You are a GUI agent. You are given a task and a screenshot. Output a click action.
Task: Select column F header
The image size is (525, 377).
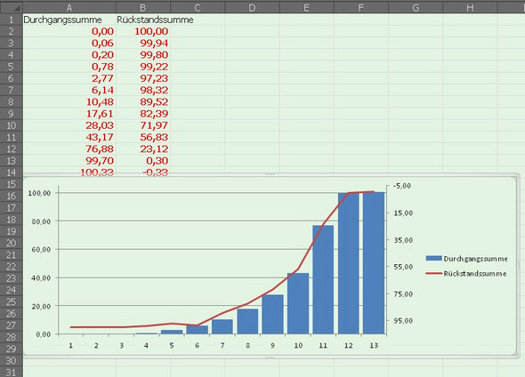coord(361,8)
